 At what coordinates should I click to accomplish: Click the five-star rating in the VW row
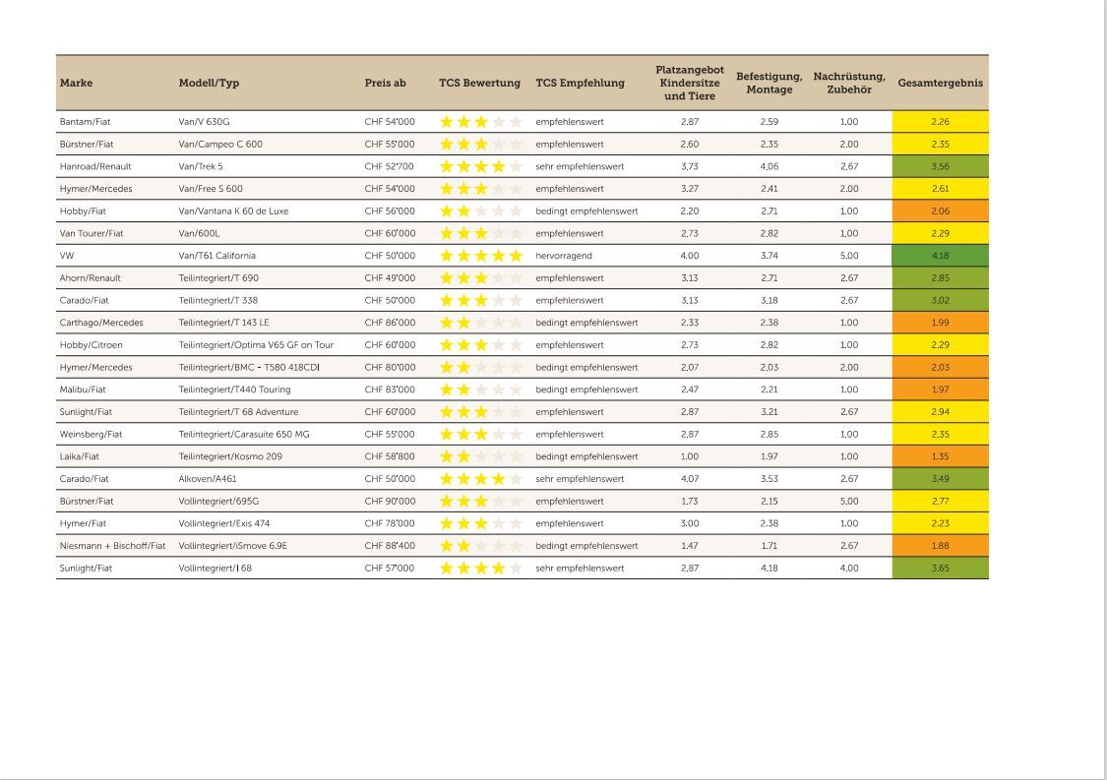(x=481, y=256)
